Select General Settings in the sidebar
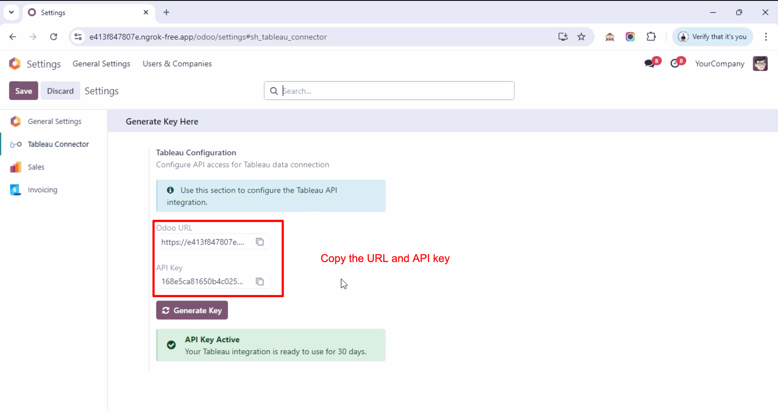This screenshot has width=778, height=411. (x=53, y=121)
